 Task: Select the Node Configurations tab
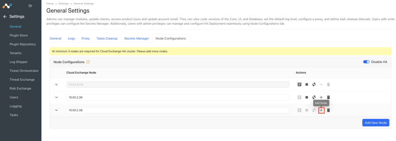click(x=171, y=38)
